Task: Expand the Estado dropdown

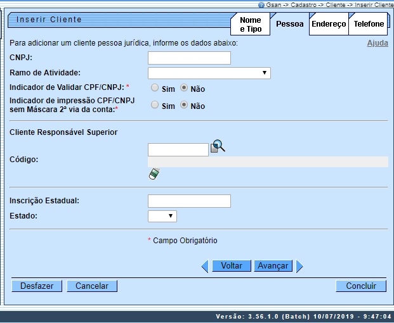Action: click(162, 217)
